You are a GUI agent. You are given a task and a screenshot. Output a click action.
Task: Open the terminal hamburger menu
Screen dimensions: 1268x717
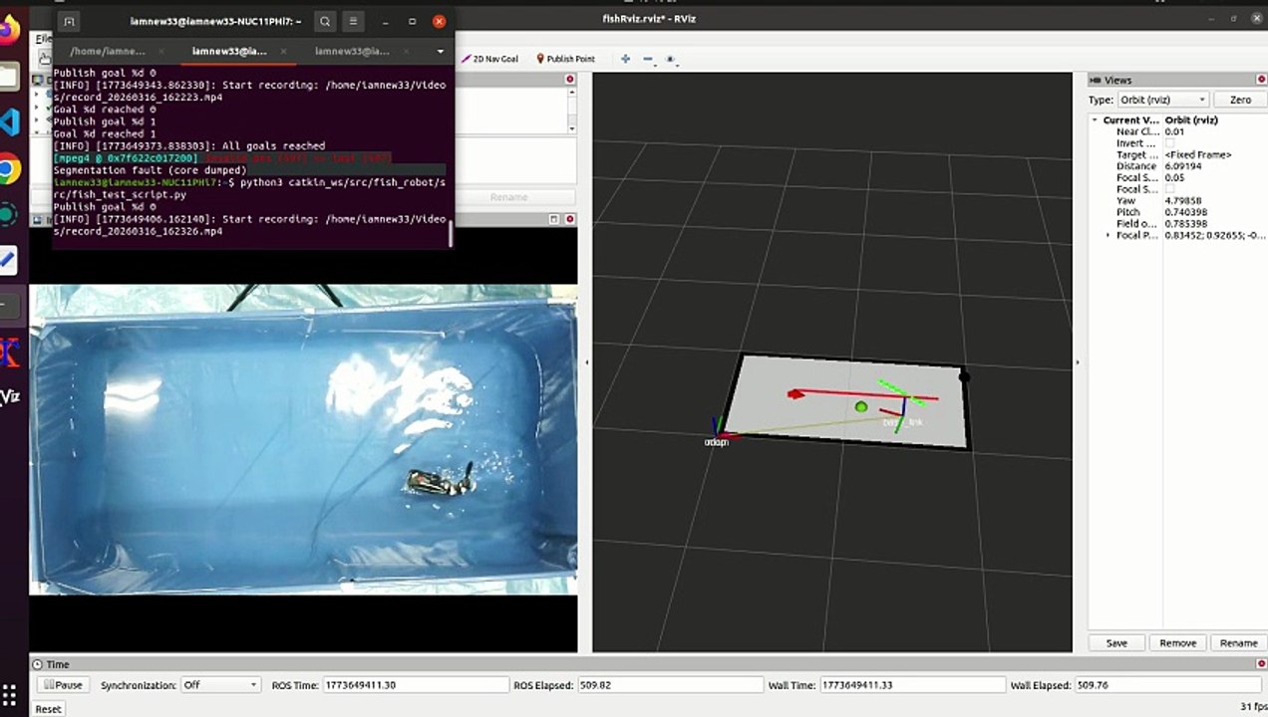[x=353, y=21]
